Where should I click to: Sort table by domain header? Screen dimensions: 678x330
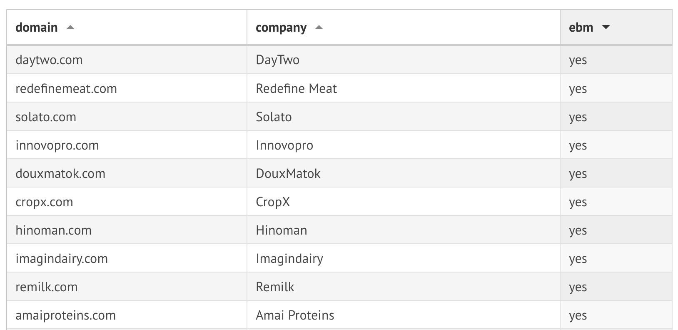37,27
